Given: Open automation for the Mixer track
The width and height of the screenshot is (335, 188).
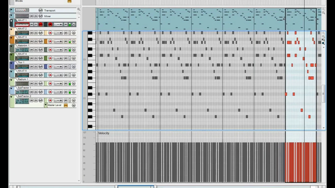Looking at the screenshot, I should 40,16.
